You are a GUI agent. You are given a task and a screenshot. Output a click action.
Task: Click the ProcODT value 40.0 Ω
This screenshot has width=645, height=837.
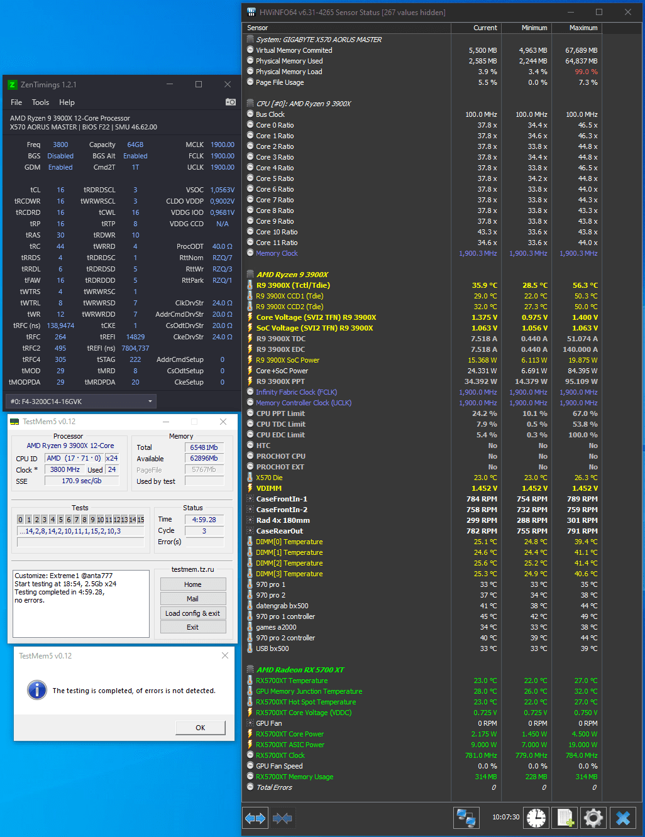click(x=223, y=246)
